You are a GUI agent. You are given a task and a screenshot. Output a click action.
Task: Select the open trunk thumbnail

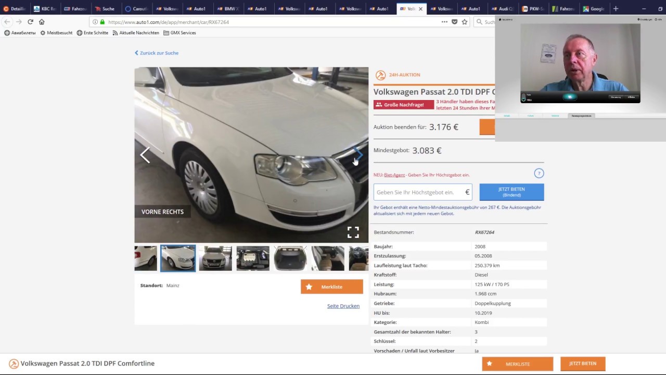tap(290, 258)
